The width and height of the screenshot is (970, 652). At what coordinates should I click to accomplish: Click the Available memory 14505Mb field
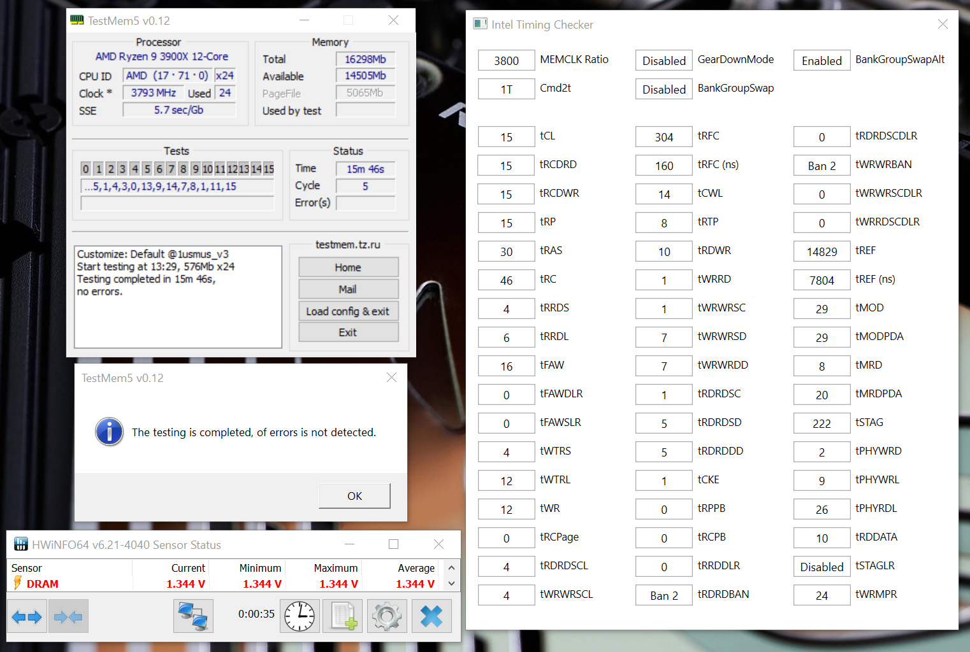pos(365,76)
